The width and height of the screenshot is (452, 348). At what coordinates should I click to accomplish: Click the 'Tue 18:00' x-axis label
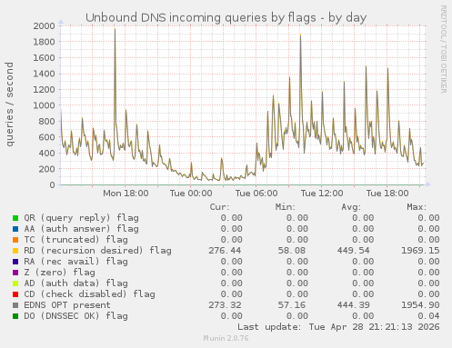(x=387, y=194)
